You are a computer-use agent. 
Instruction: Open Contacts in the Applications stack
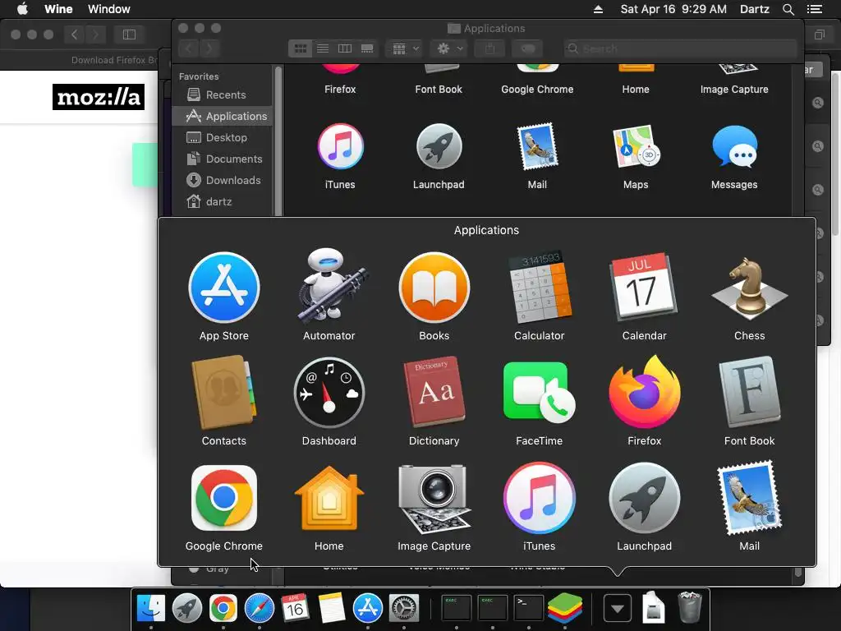224,393
